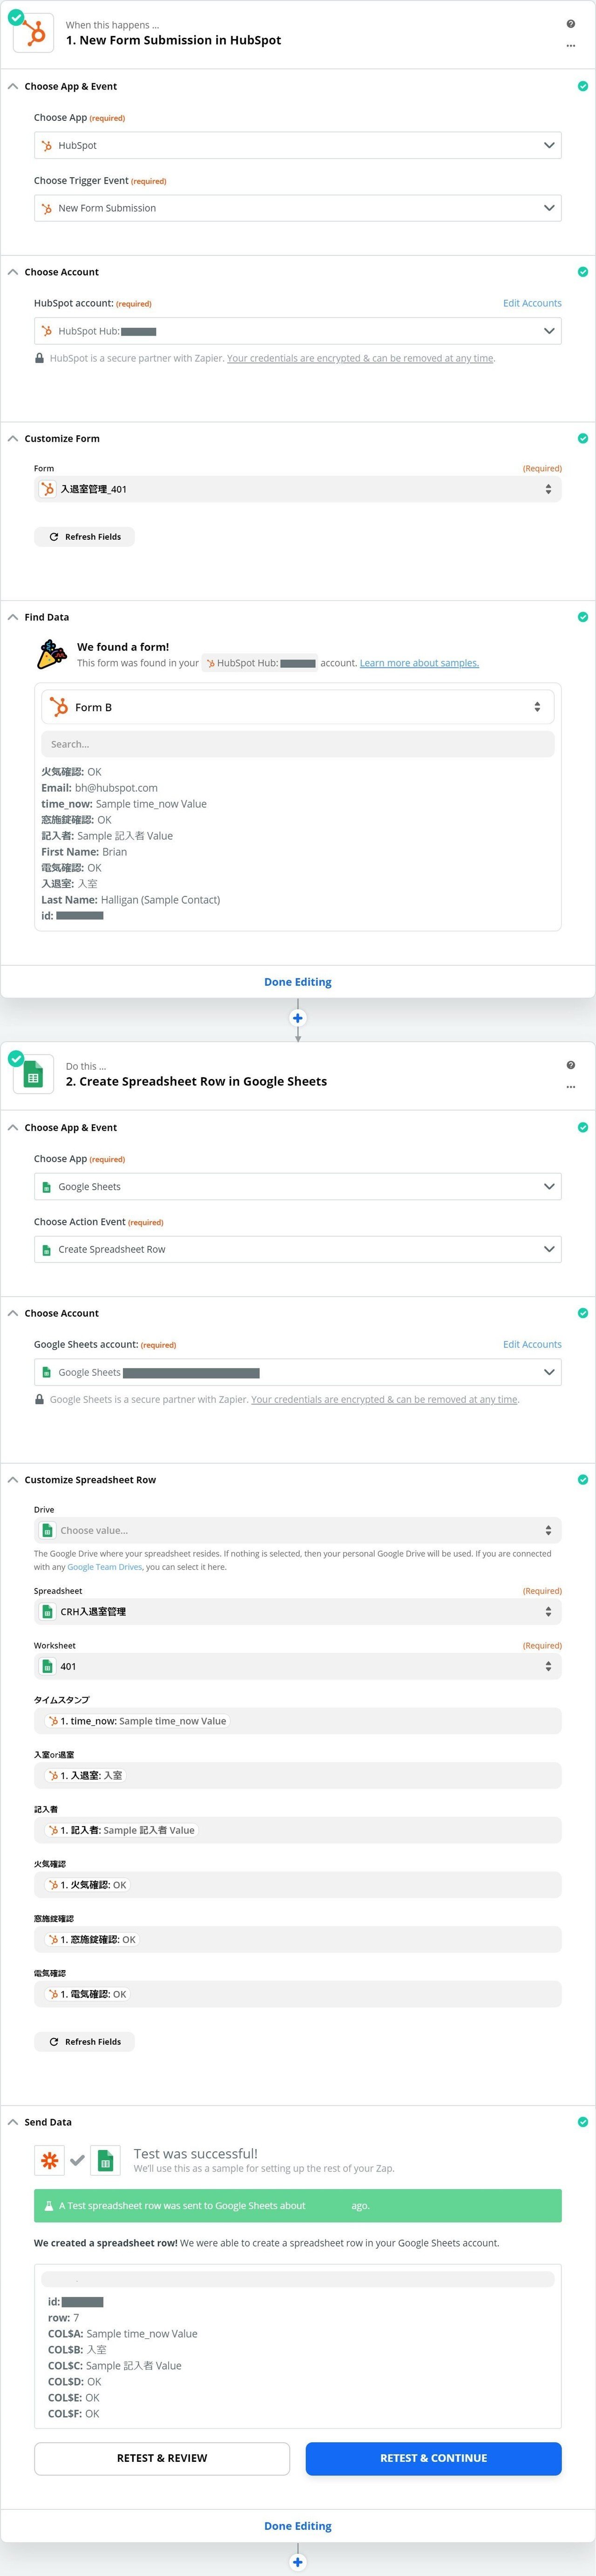Screen dimensions: 596x2576
Task: Click the 火気確認 field
Action: click(x=298, y=1885)
